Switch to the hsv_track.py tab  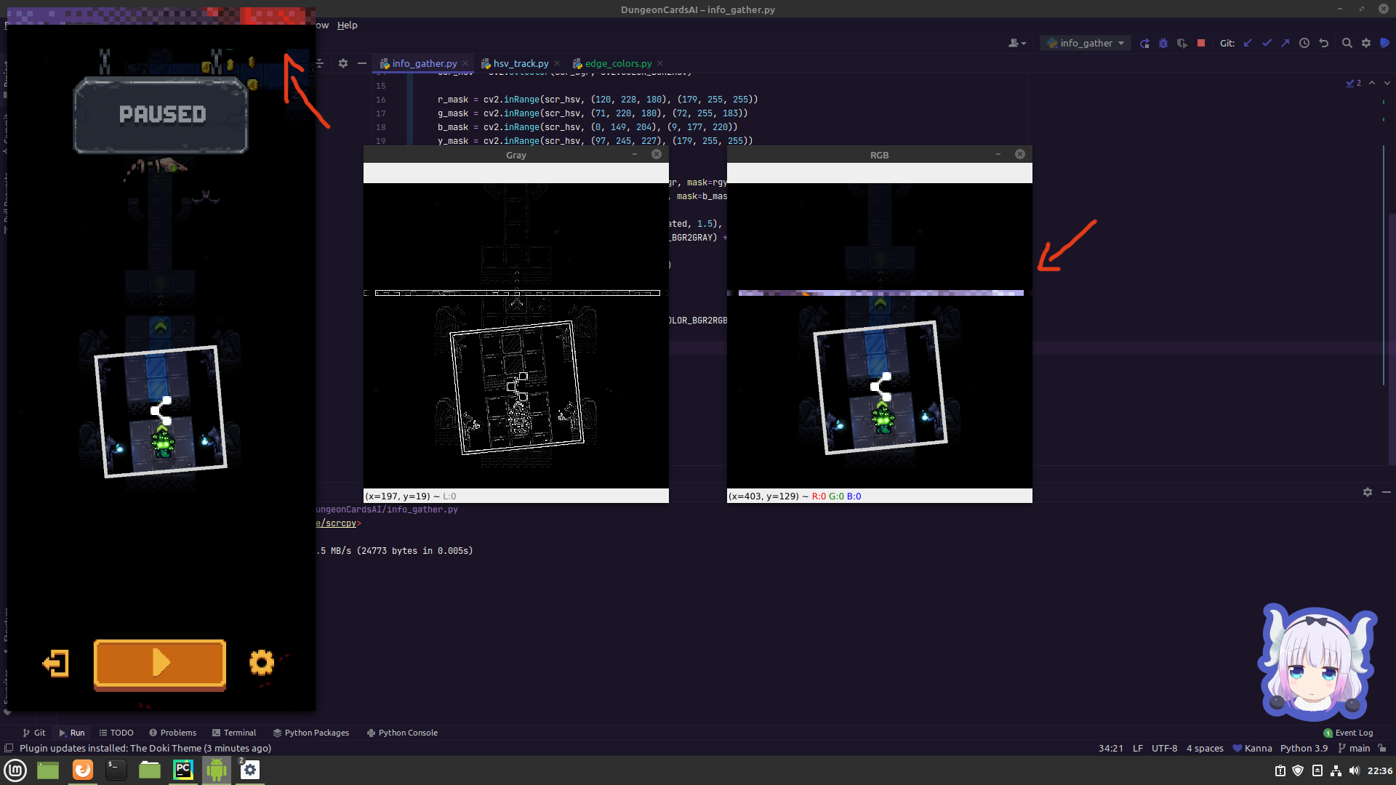(x=519, y=63)
